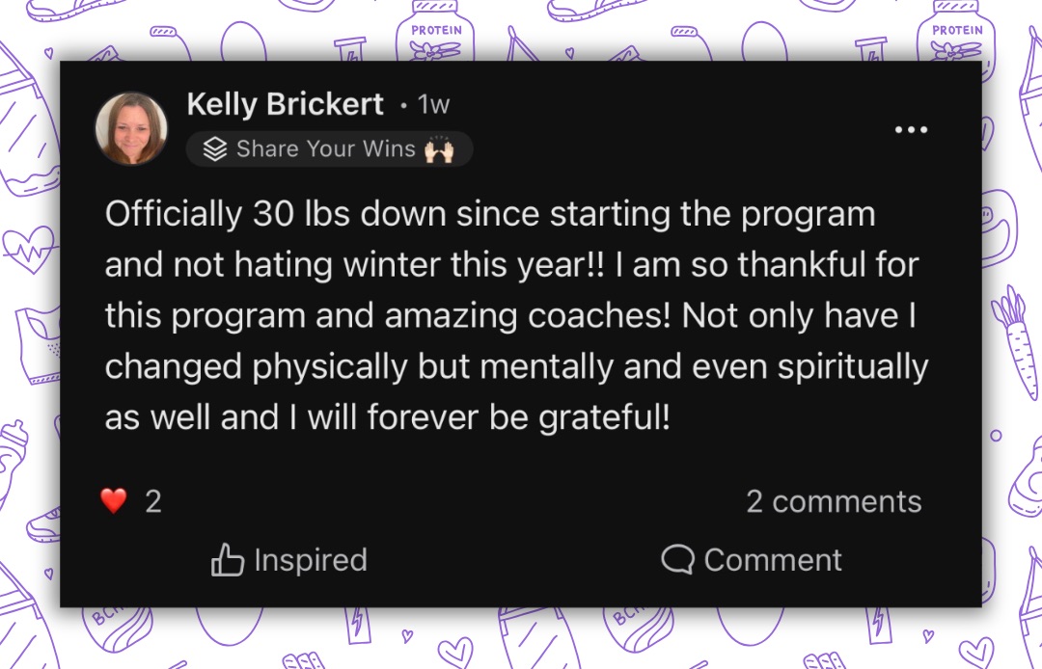The height and width of the screenshot is (669, 1042).
Task: Click the speech bubble comment icon
Action: pos(677,560)
